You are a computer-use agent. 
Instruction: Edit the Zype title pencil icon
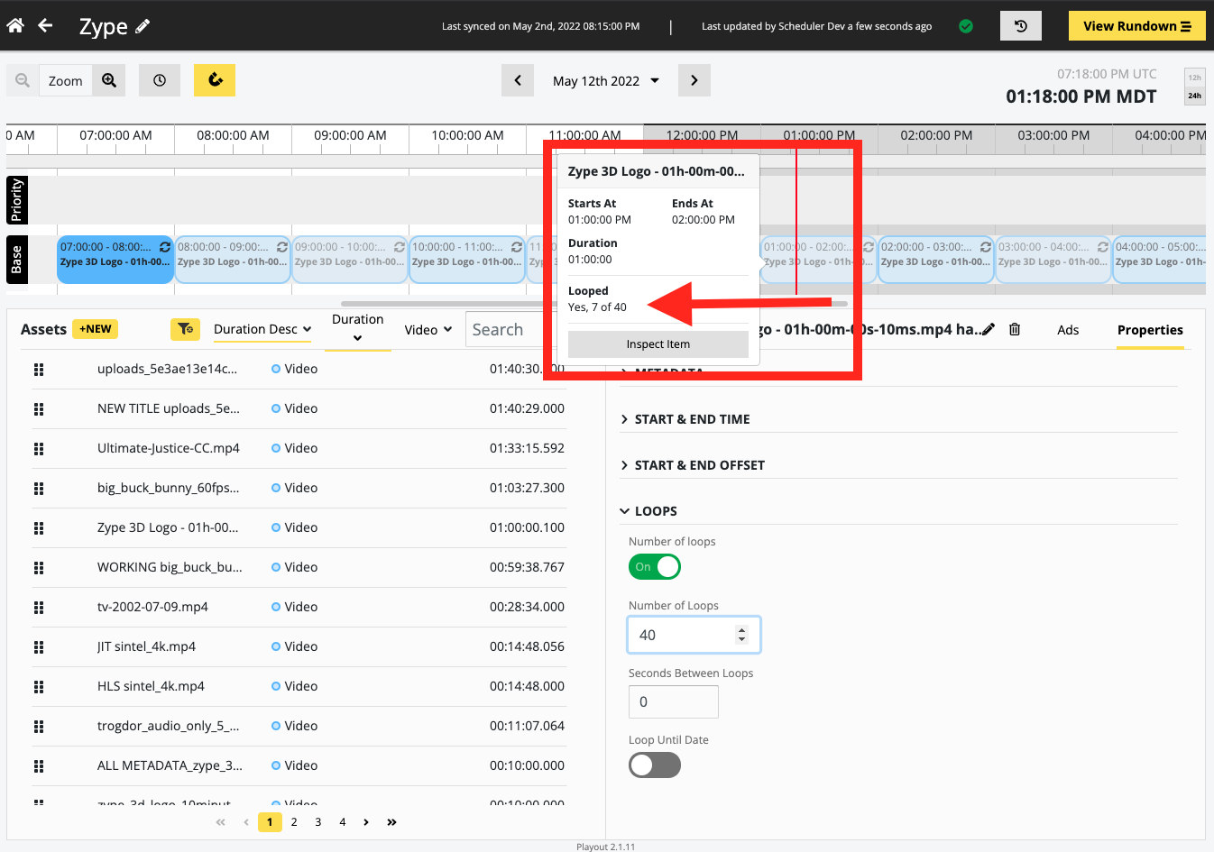point(143,26)
